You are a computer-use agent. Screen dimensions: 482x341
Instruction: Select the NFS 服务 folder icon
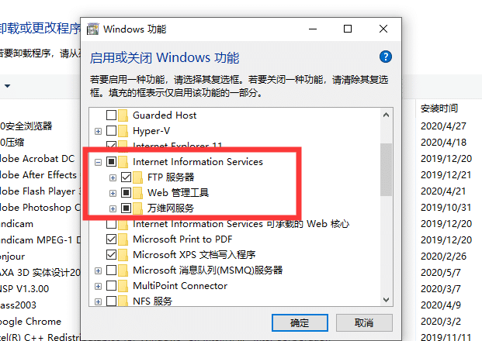pos(123,301)
